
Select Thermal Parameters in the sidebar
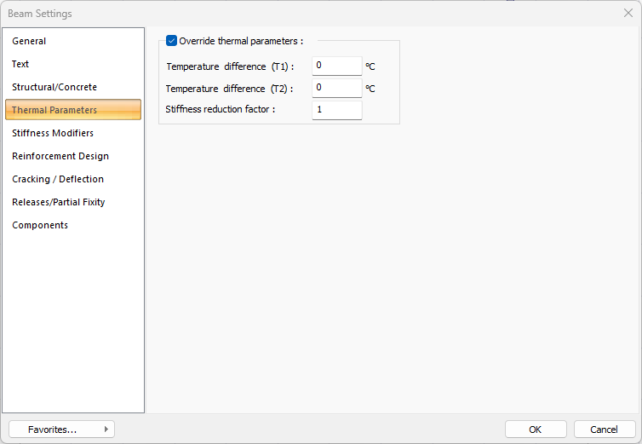[x=54, y=110]
